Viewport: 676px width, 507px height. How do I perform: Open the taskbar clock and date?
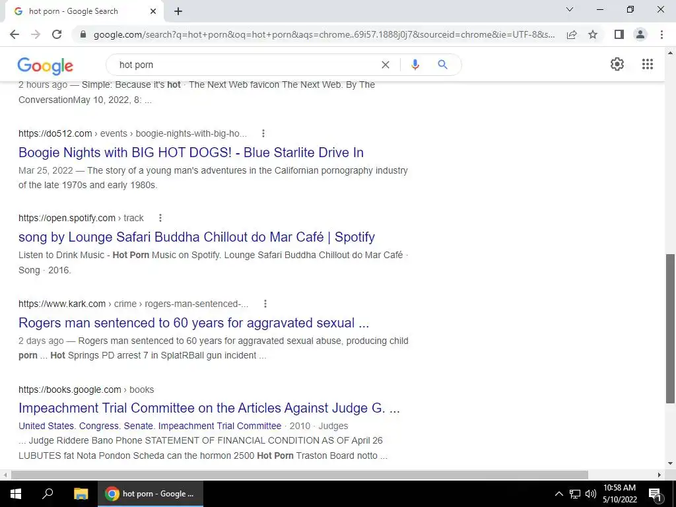pyautogui.click(x=619, y=494)
